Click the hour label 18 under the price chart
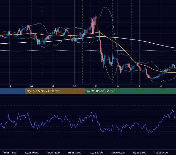The height and width of the screenshot is (155, 176). [x=53, y=87]
